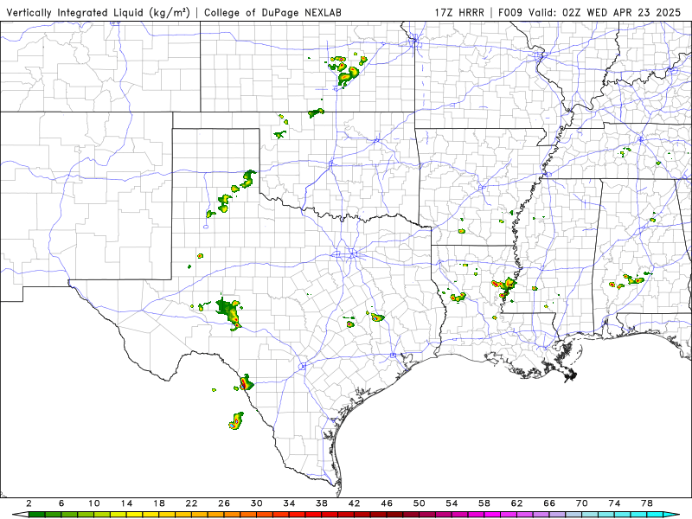Click the legend value "46"
The height and width of the screenshot is (519, 692).
[387, 503]
